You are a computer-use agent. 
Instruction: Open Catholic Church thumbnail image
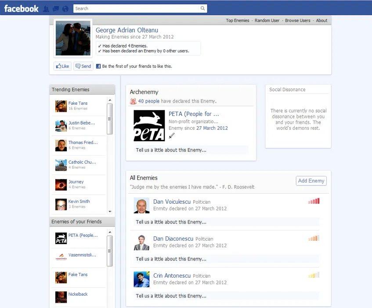point(61,165)
